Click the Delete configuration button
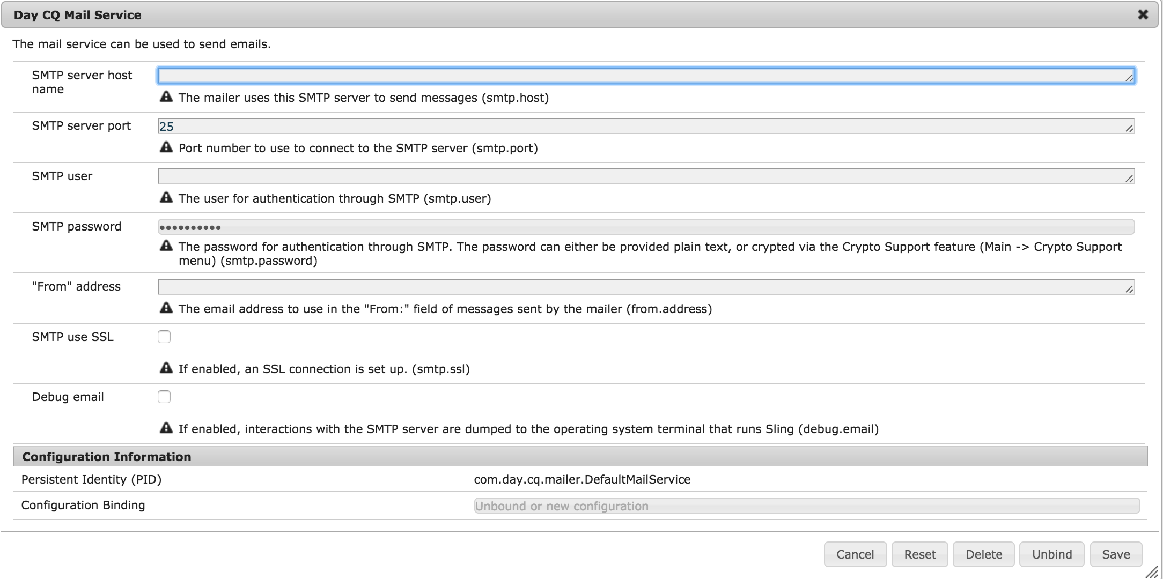Viewport: 1163px width, 579px height. [x=983, y=554]
